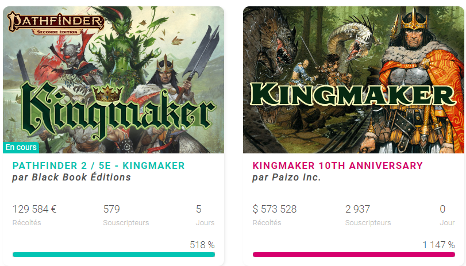Viewport: 466px width, 266px height.
Task: Click the Pathfinder Second Edition logo
Action: click(55, 22)
